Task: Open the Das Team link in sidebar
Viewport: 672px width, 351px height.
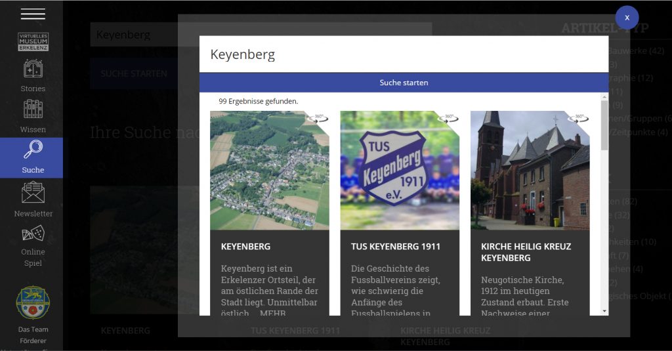Action: [x=33, y=329]
